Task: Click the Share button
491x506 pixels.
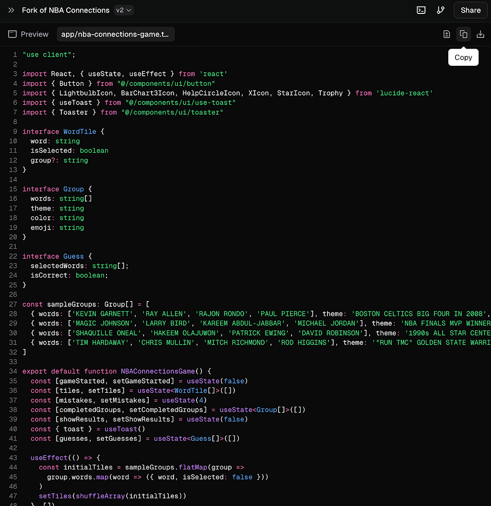Action: click(x=470, y=10)
